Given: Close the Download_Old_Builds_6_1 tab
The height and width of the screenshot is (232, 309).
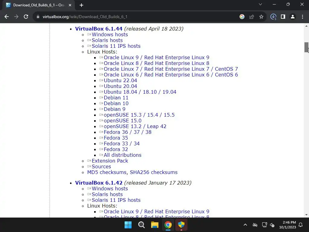Looking at the screenshot, I should pyautogui.click(x=70, y=5).
